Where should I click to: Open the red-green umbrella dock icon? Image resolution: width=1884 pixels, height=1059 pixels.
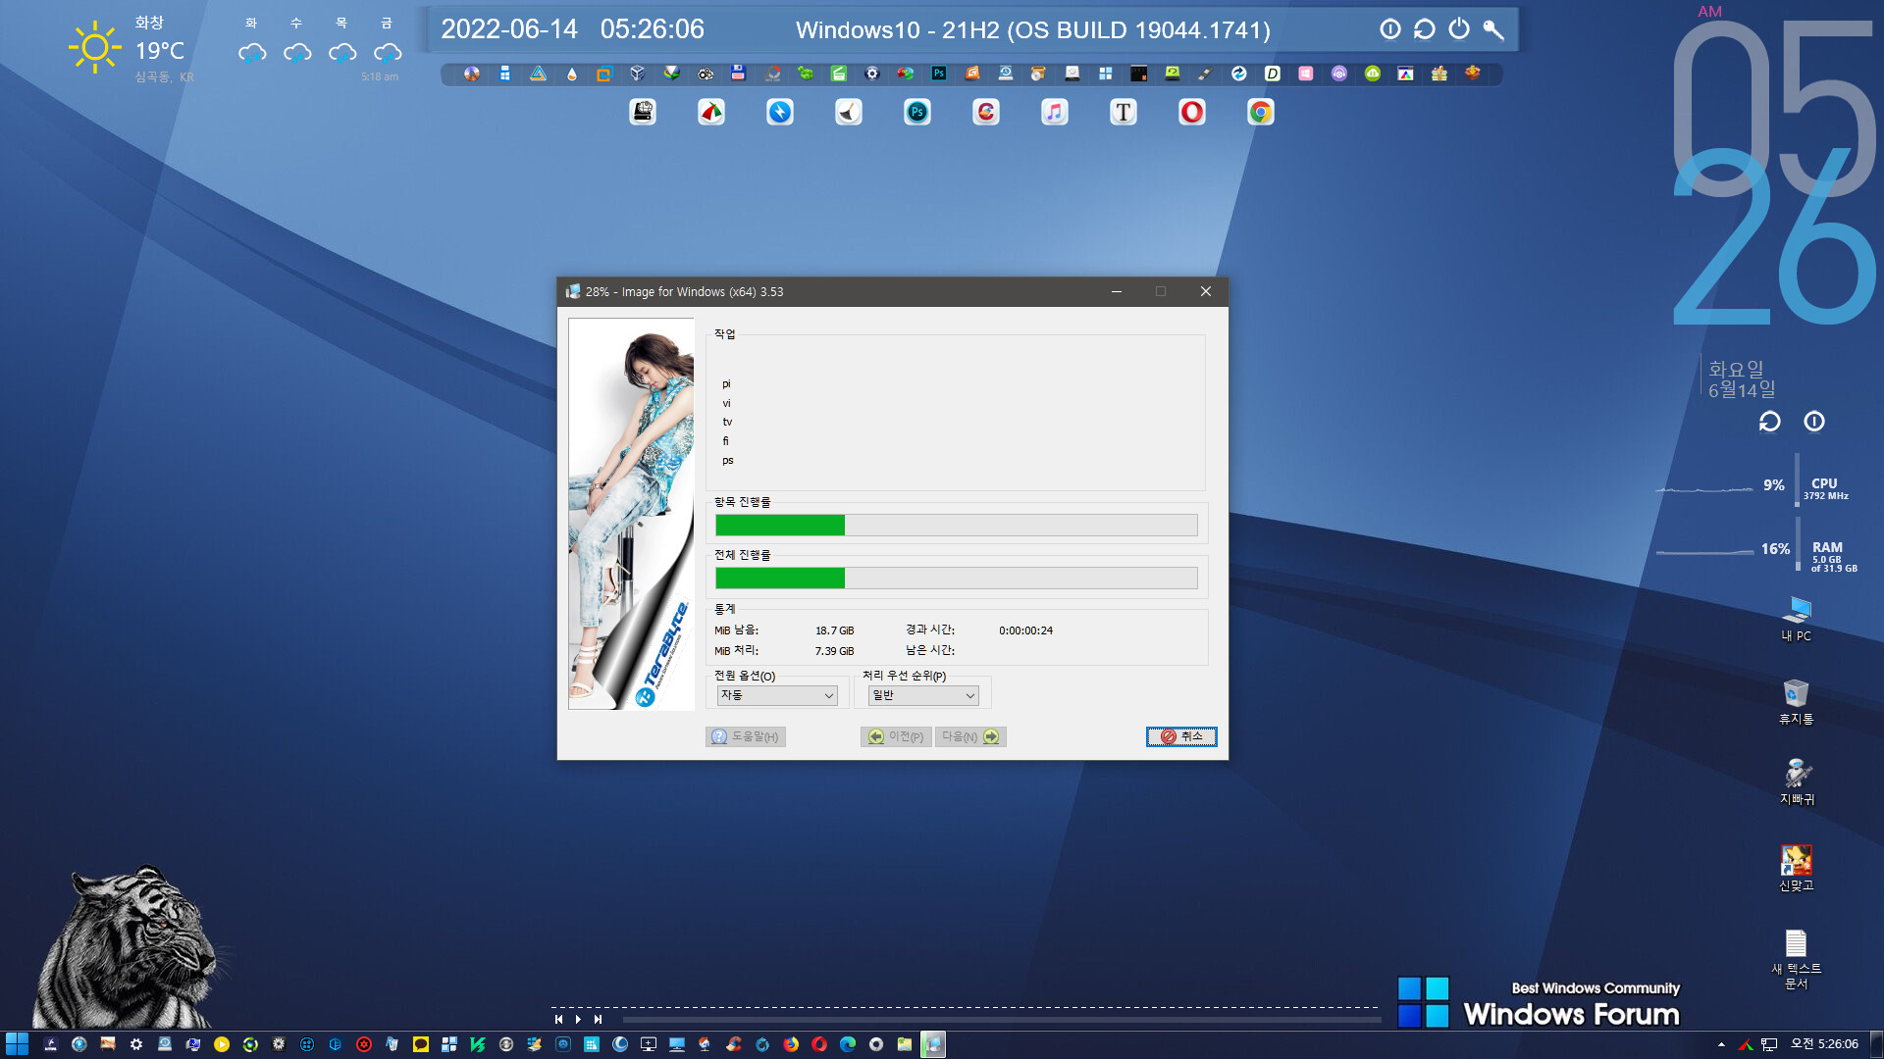(711, 112)
